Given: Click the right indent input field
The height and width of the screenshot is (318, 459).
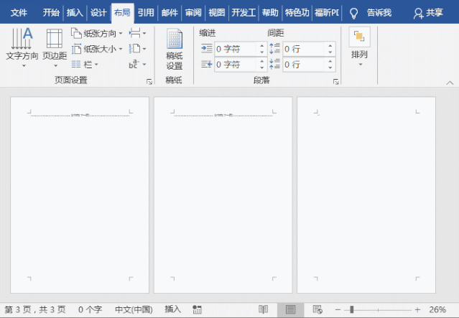Looking at the screenshot, I should 236,65.
